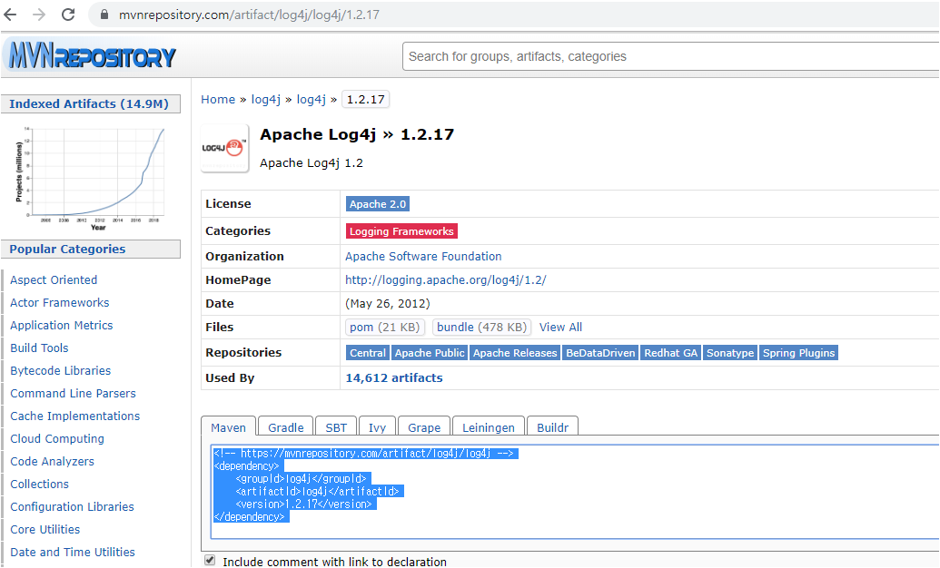Click the 1.2.17 version breadcrumb
Viewport: 940px width, 568px height.
[x=365, y=100]
